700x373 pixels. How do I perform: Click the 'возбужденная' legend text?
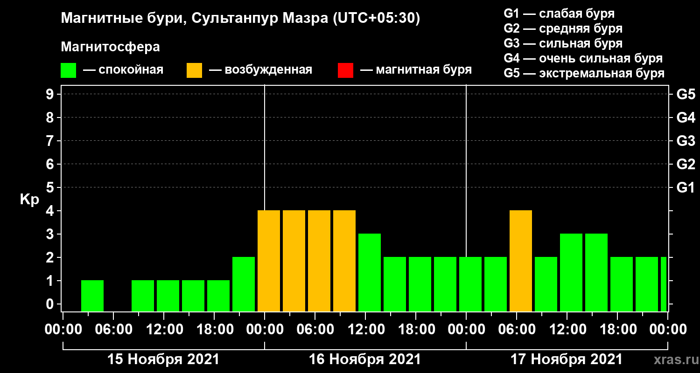tap(268, 70)
